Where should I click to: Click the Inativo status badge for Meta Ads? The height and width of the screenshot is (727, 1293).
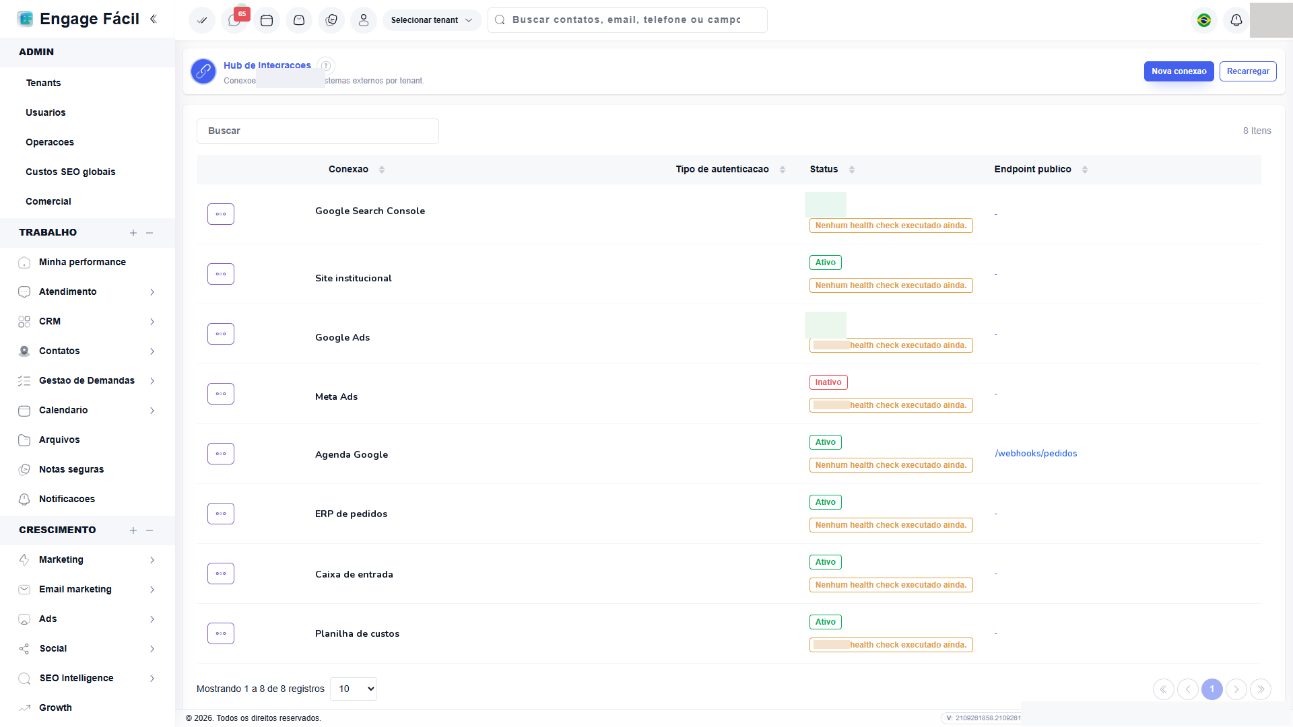[828, 382]
